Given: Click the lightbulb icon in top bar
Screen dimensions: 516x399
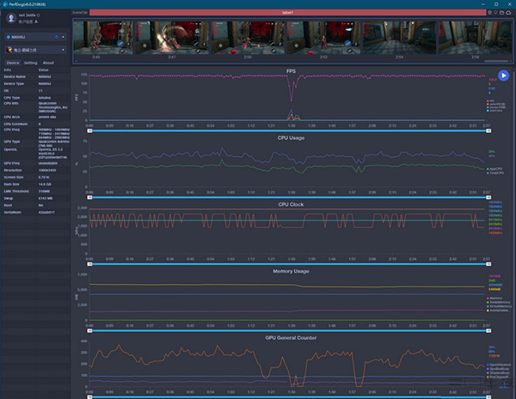Looking at the screenshot, I should tap(496, 13).
